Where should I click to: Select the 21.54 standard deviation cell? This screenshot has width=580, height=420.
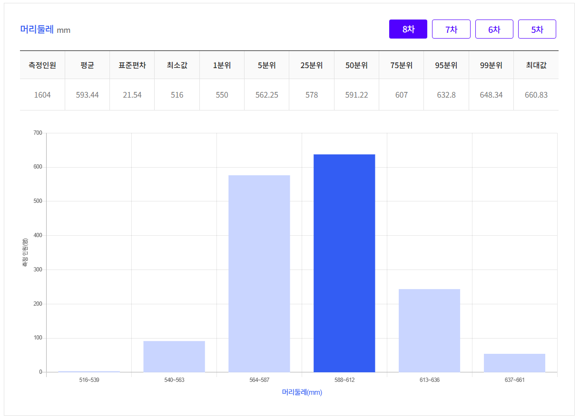tap(132, 95)
